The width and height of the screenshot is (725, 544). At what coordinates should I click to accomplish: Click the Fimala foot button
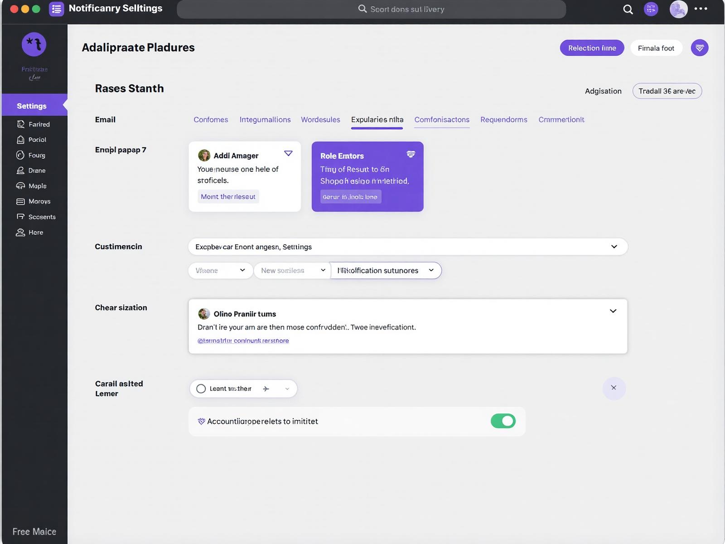click(656, 48)
